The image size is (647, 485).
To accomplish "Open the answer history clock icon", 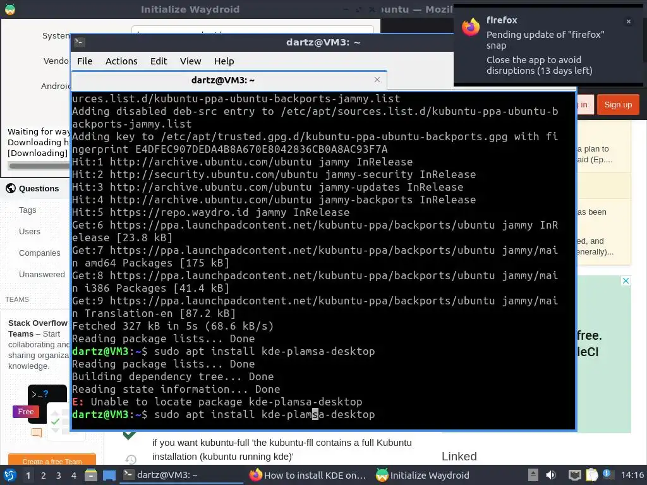I will (130, 458).
